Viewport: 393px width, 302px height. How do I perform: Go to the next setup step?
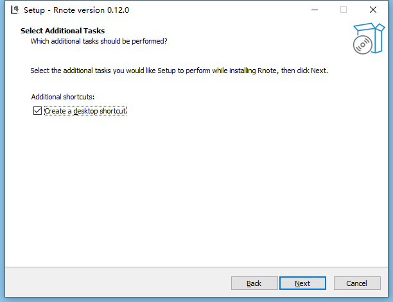pyautogui.click(x=302, y=283)
